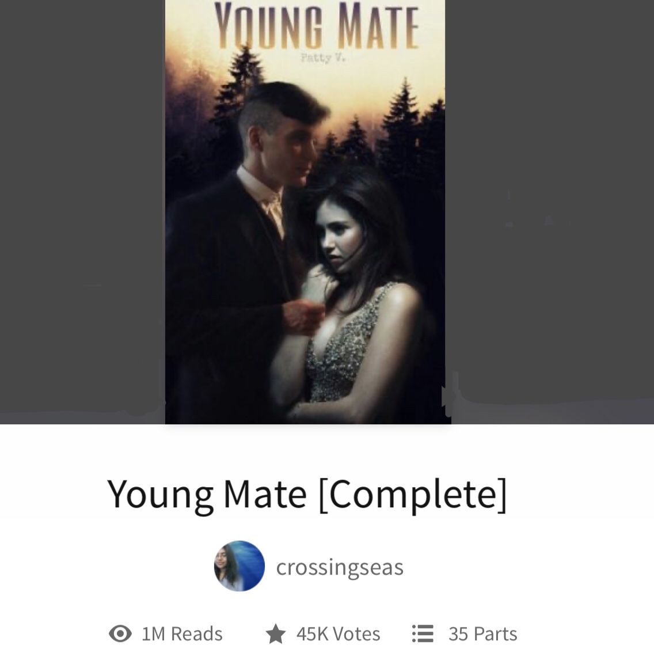Open the crossingseas author username link
This screenshot has width=654, height=657.
340,567
